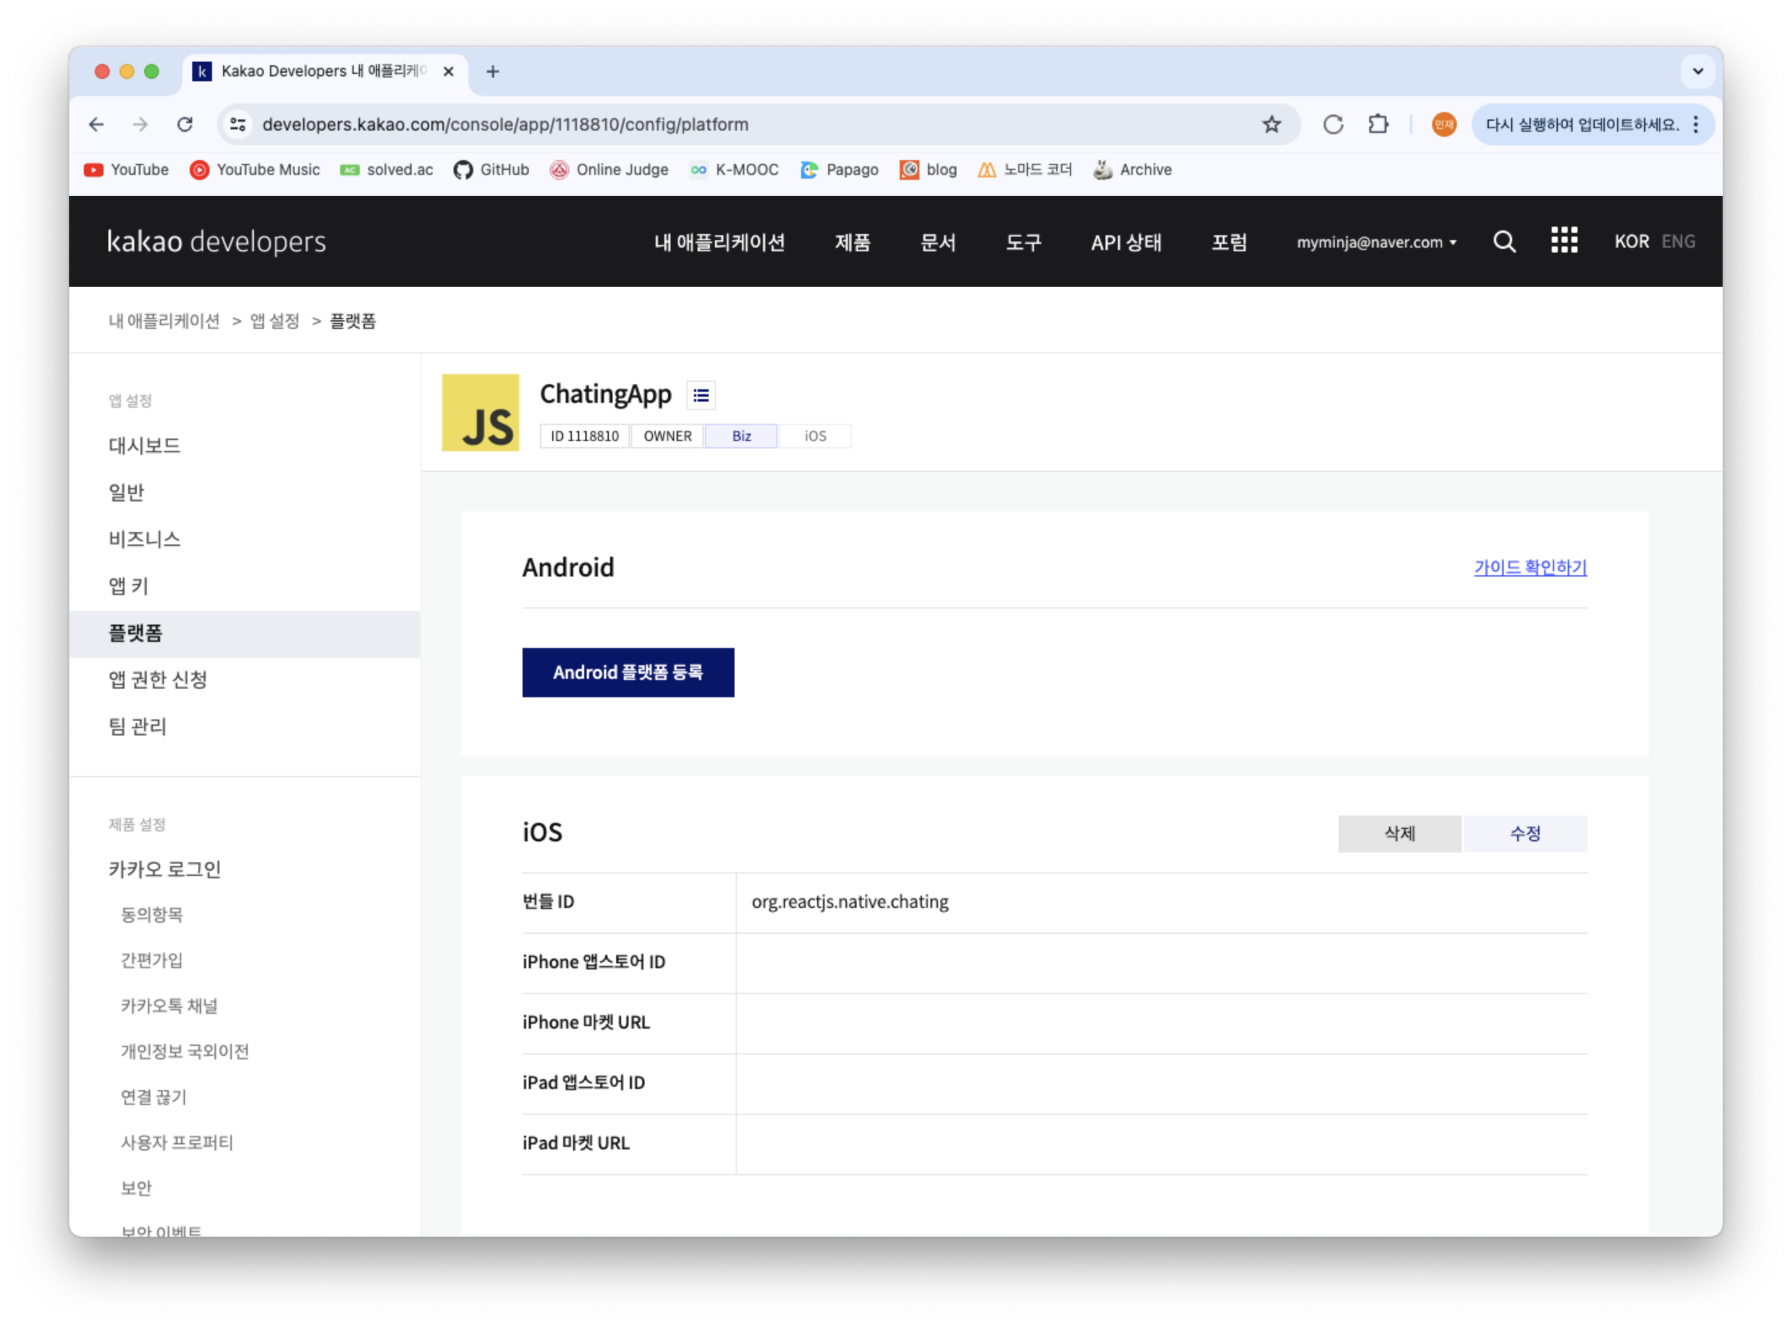
Task: Click the iOS 수정 button
Action: pos(1524,833)
